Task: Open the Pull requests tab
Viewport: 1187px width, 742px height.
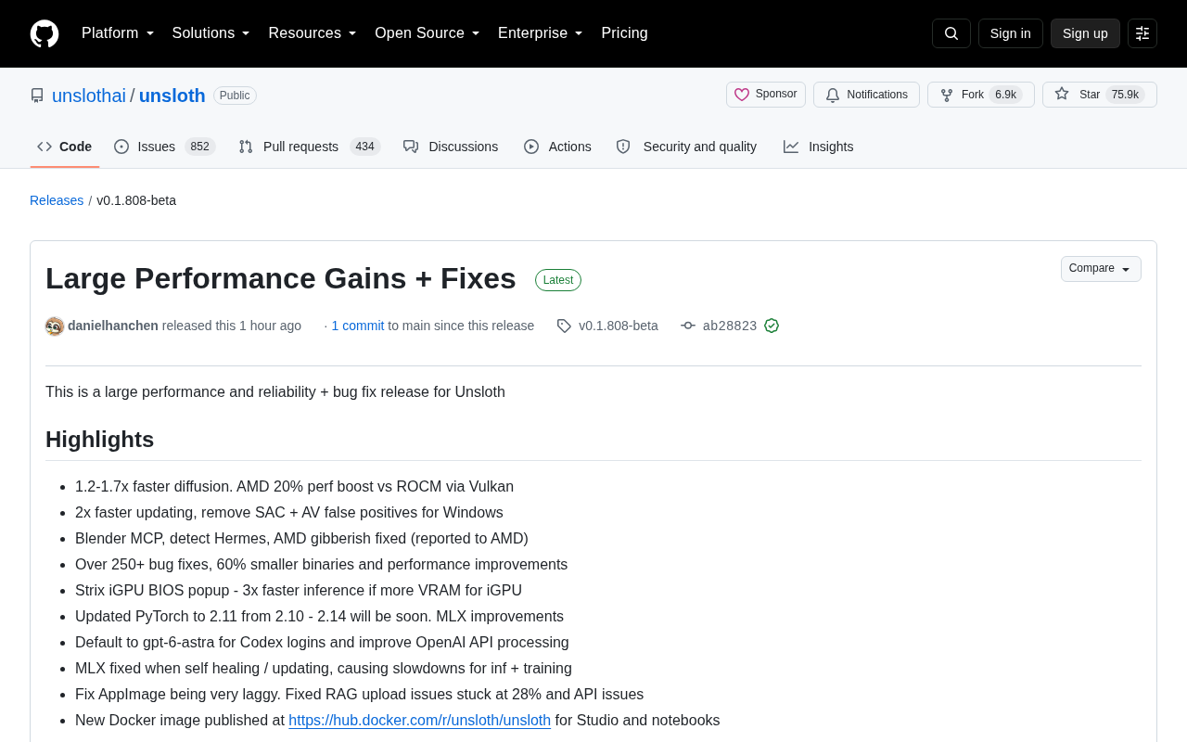Action: tap(310, 147)
